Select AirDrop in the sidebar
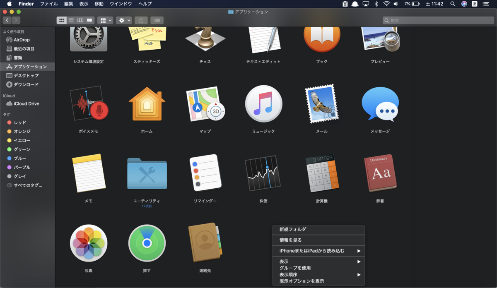Screen dimensions: 497x288 point(27,40)
